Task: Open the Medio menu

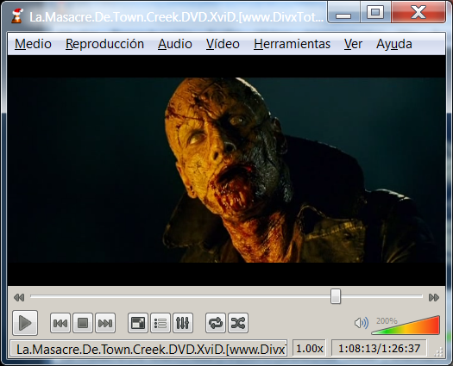Action: point(33,44)
